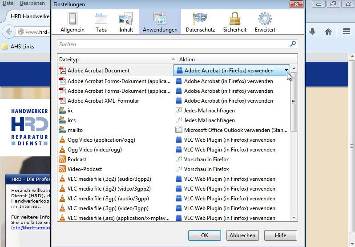
Task: Click the irc protocol icon
Action: 62,110
